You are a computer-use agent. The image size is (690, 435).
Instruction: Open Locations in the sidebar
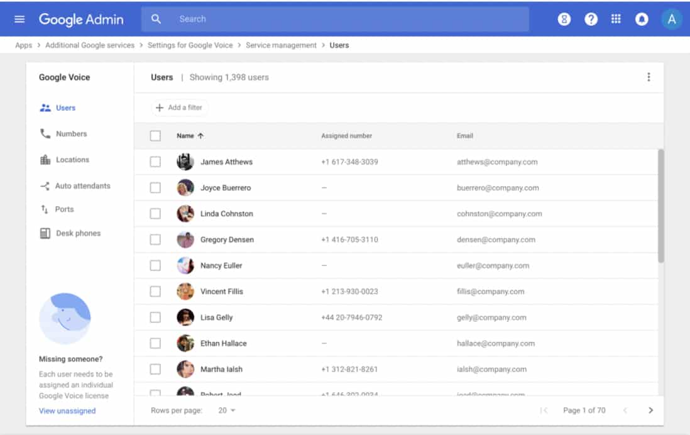65,160
